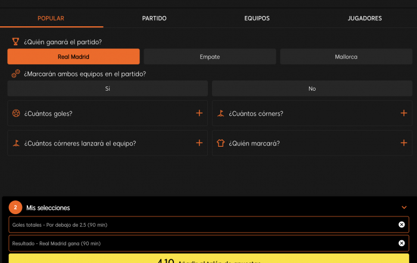Select Sí for both teams scoring
Viewport: 417px width, 263px height.
coord(107,88)
